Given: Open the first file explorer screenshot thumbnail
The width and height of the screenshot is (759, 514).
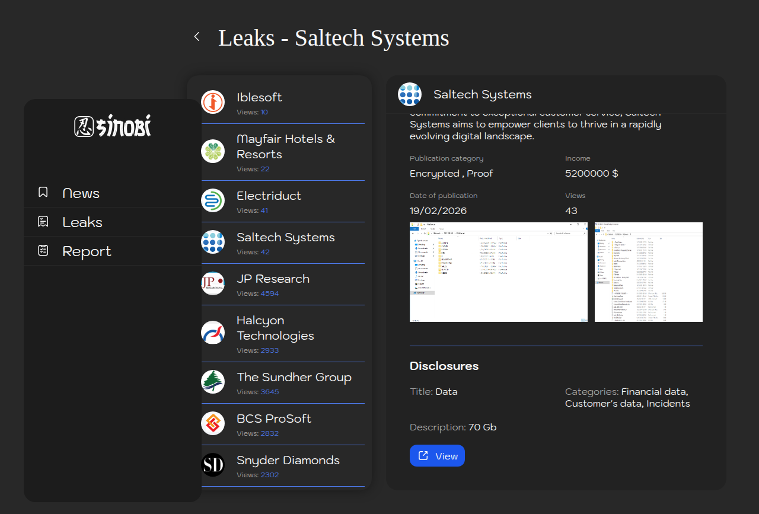Looking at the screenshot, I should 498,272.
